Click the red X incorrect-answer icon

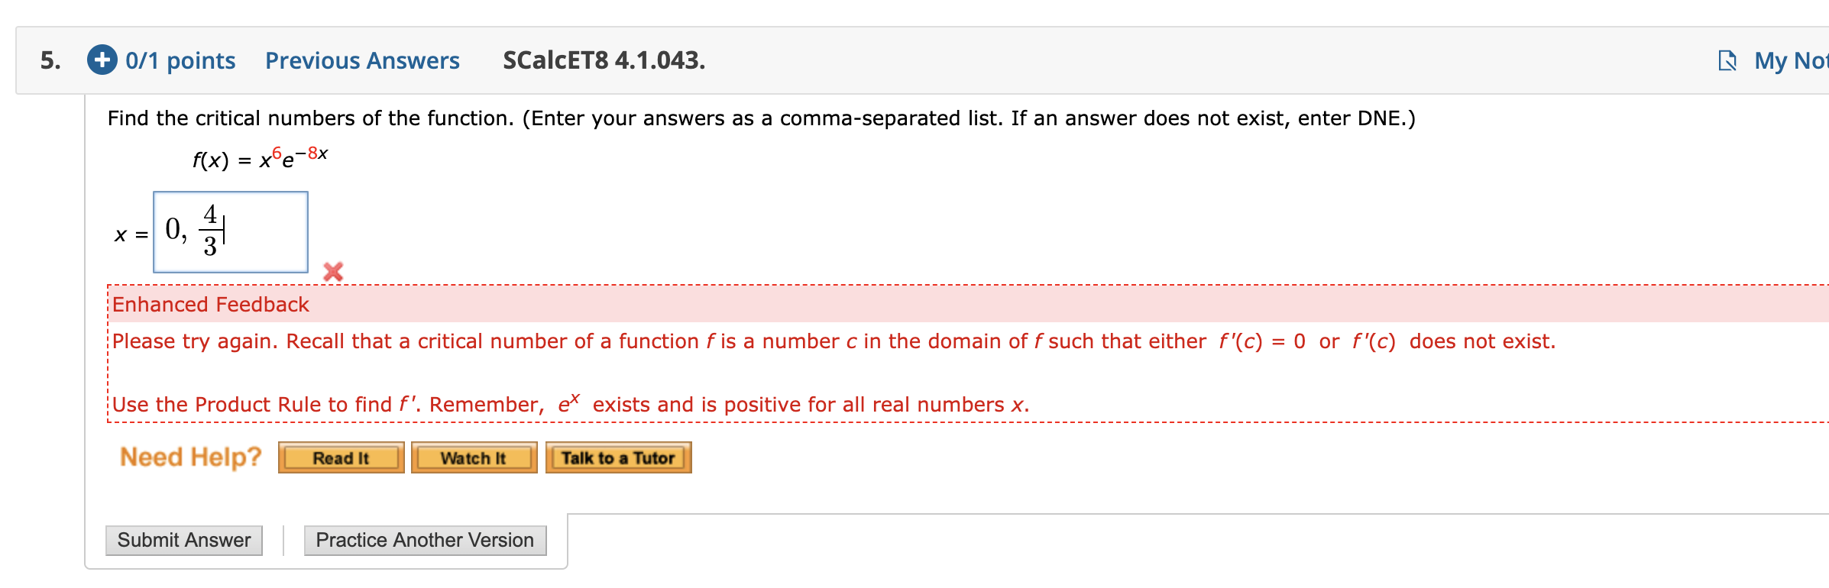pos(334,272)
